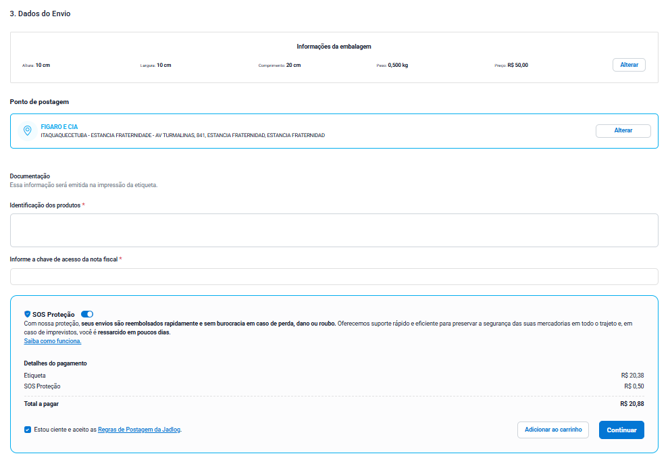Focus the Identificação dos produtos text field
670x460 pixels.
(334, 230)
